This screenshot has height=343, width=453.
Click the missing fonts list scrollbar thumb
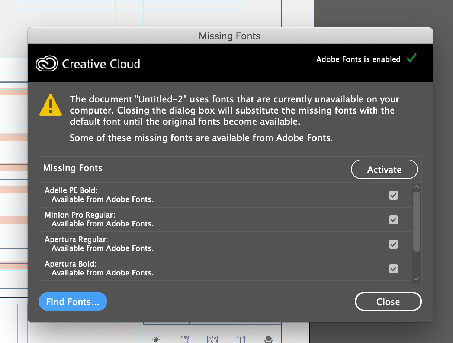pos(417,222)
